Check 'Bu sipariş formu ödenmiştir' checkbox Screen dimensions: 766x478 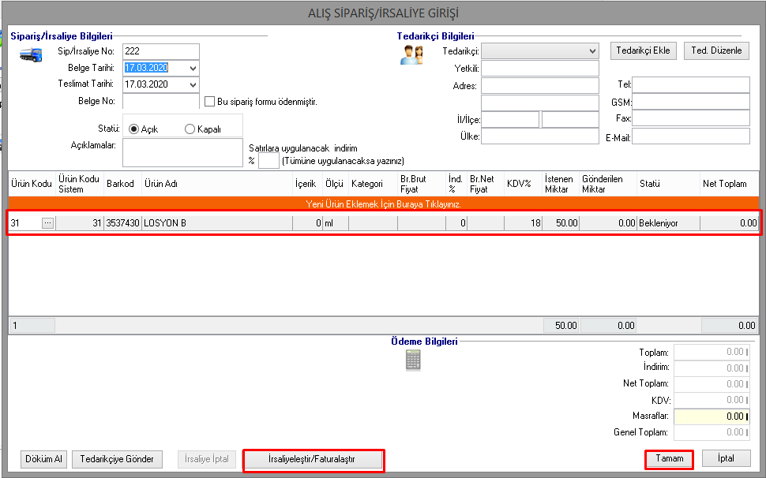pos(210,101)
